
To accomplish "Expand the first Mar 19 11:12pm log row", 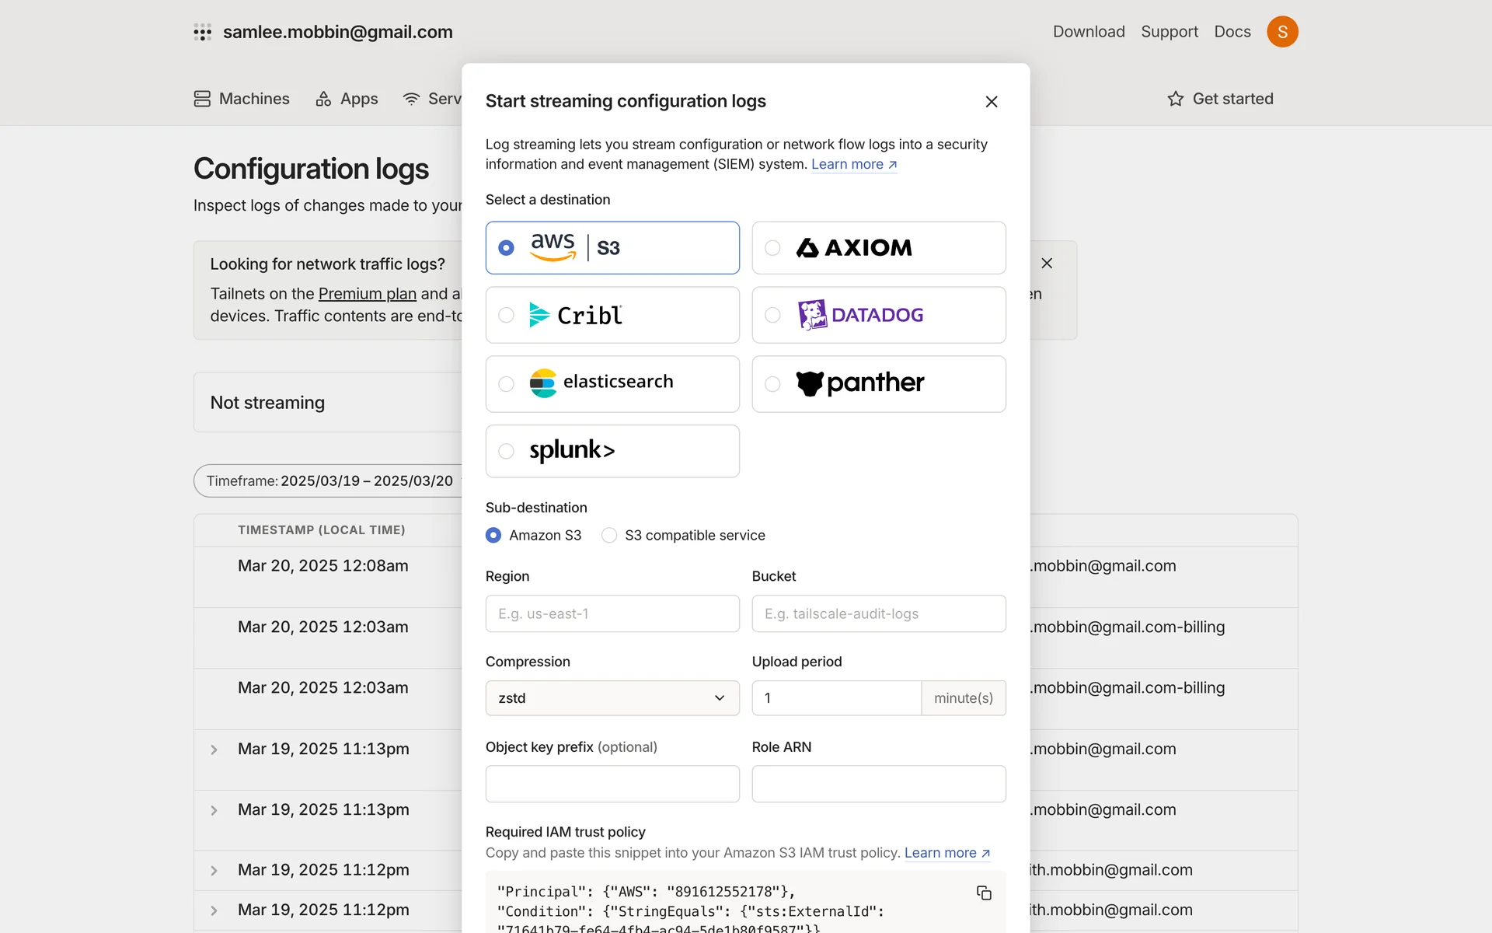I will pyautogui.click(x=214, y=871).
